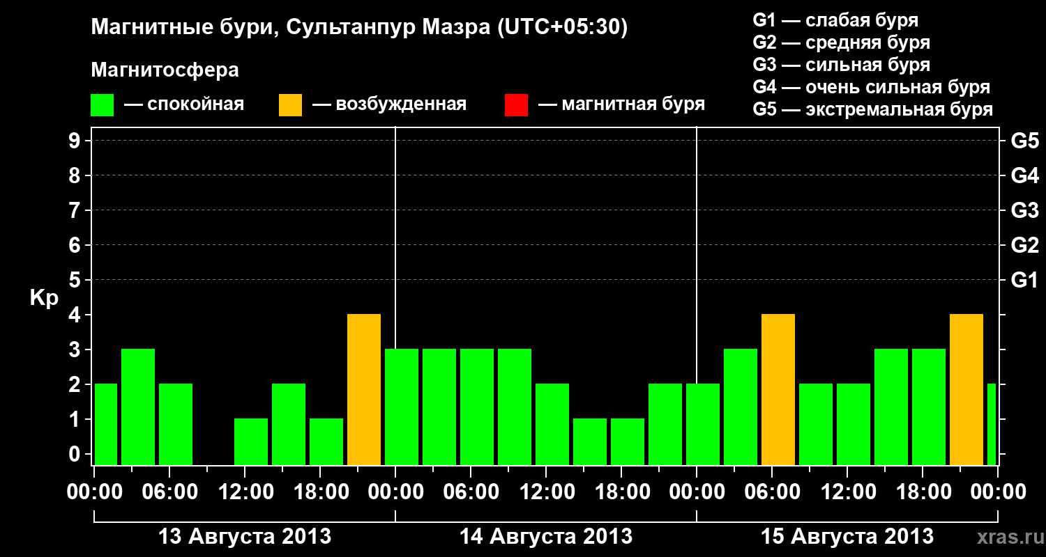
Task: Click the Kp 1 green bar above 12:00 on 13 August
Action: tap(251, 441)
